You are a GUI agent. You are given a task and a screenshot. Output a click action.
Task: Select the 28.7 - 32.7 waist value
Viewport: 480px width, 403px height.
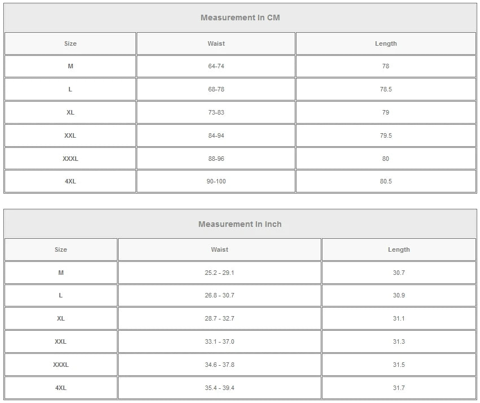coord(220,318)
